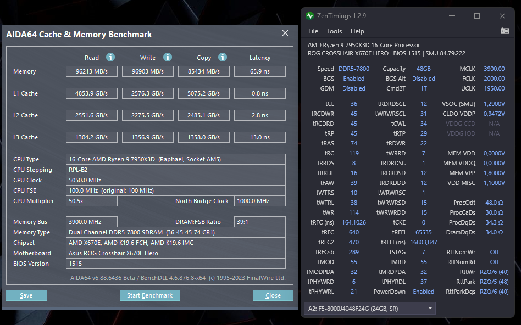Minimize the ZenTimings window

(452, 16)
